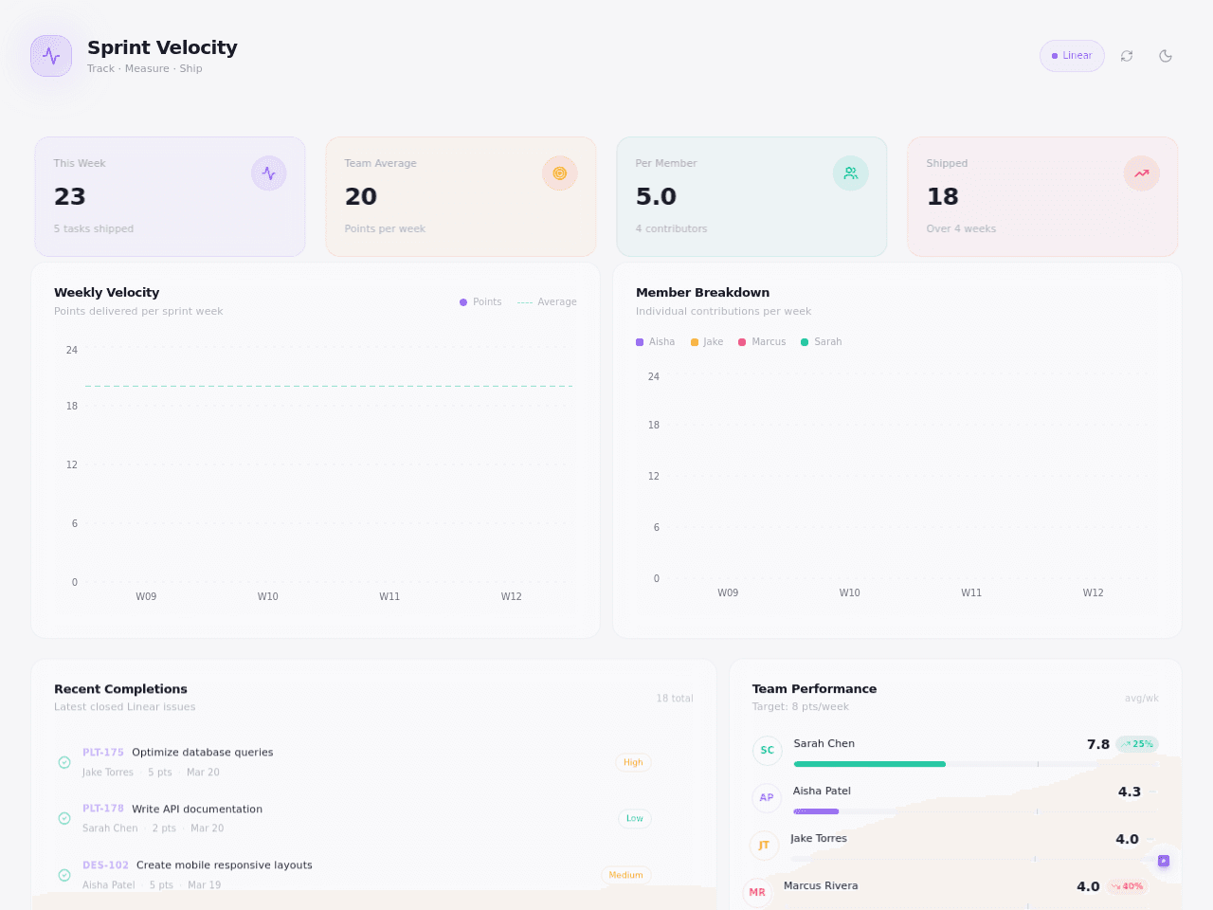This screenshot has height=910, width=1213.
Task: Click the 'Sprint Velocity' heading
Action: point(162,47)
